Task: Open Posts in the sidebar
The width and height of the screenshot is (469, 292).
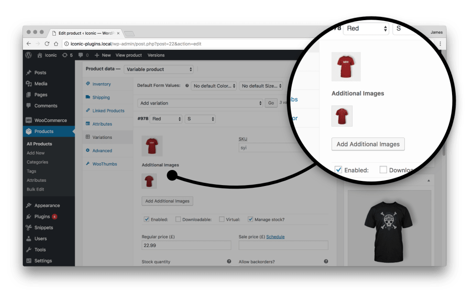Action: pos(40,73)
